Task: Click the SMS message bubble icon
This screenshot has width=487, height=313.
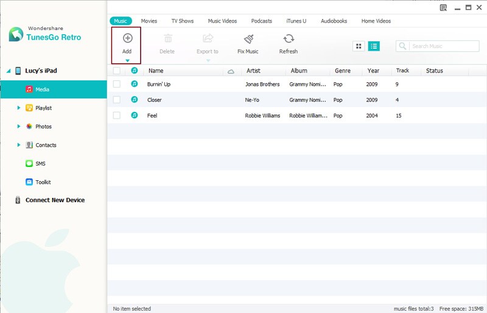Action: click(29, 163)
